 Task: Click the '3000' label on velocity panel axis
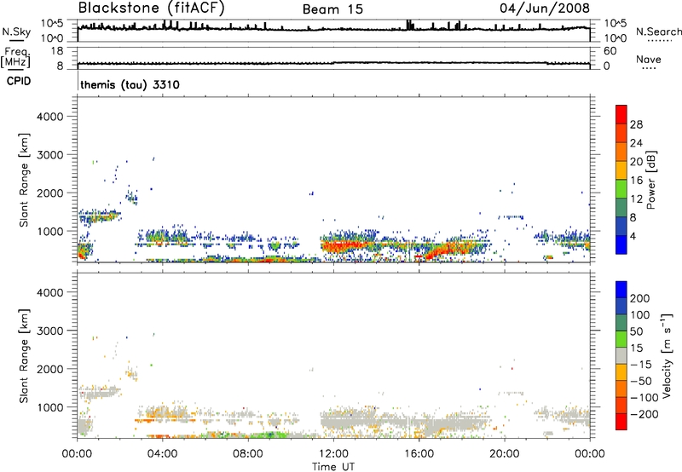click(x=49, y=331)
